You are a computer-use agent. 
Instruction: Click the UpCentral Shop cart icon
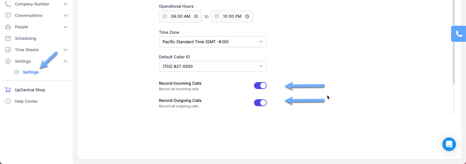[8, 90]
